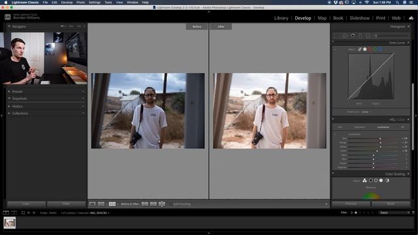
Task: Switch to Reference view icon in toolbar
Action: [x=101, y=204]
